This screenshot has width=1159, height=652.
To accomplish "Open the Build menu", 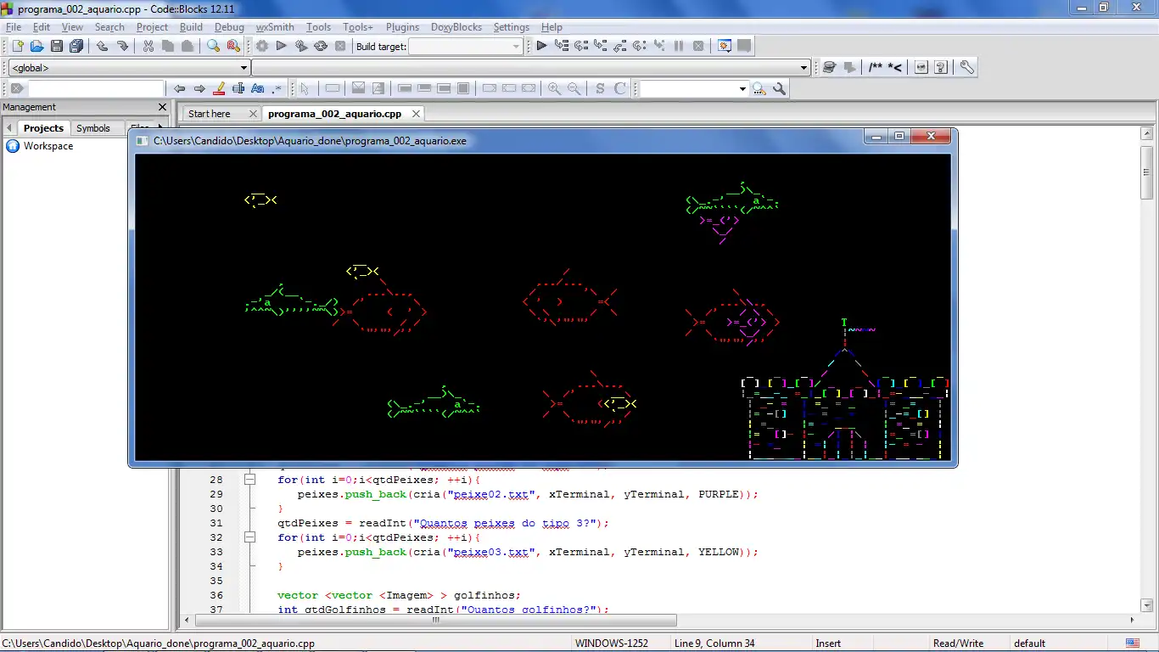I will pos(191,27).
